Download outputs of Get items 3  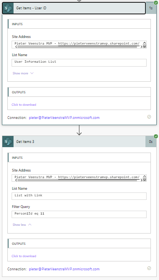click(24, 256)
